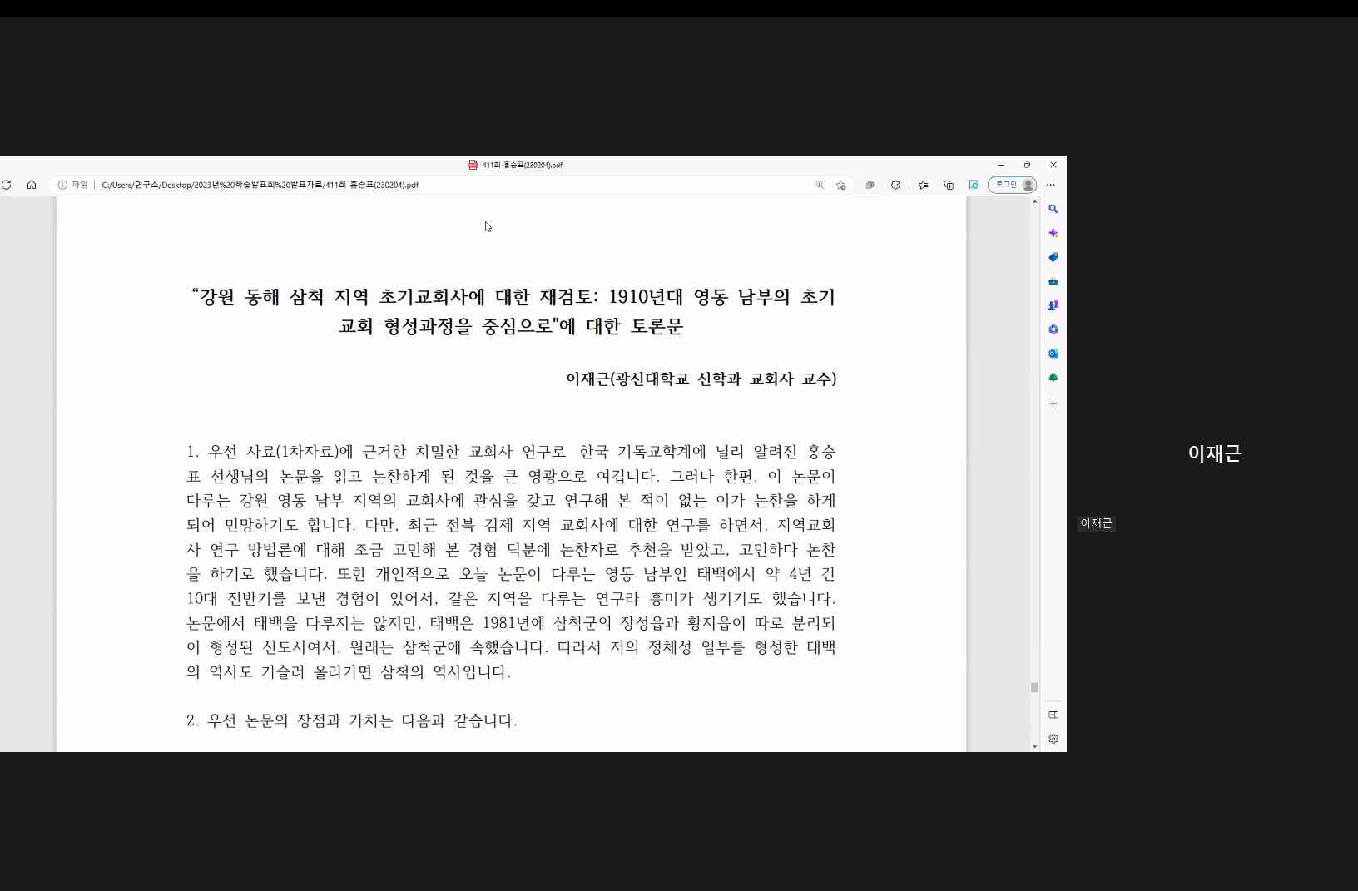
Task: Open the Favorites list icon
Action: click(924, 185)
